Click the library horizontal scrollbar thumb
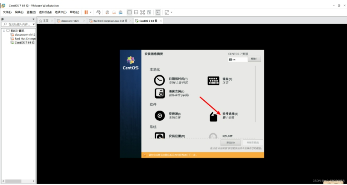 pyautogui.click(x=14, y=181)
